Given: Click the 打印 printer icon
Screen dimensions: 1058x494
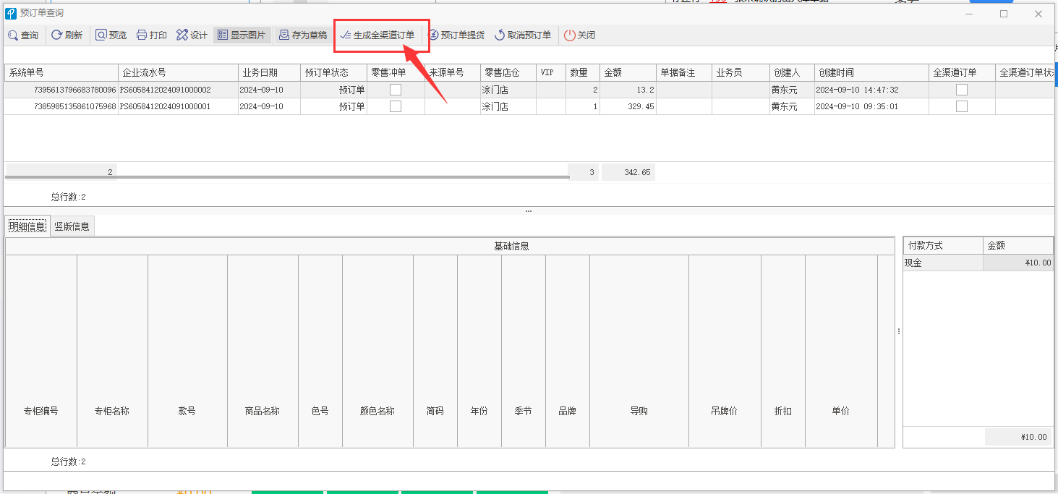Looking at the screenshot, I should (x=142, y=35).
